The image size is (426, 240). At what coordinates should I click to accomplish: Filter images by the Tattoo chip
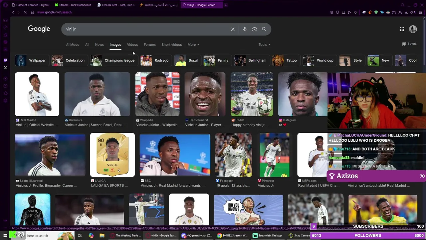click(x=286, y=60)
